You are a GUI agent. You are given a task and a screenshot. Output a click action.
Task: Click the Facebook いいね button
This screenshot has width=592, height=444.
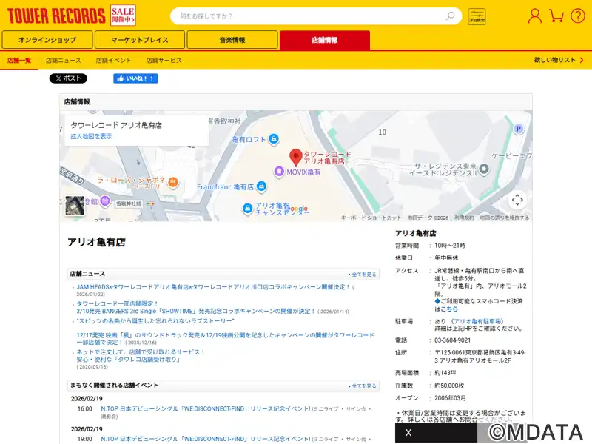[x=135, y=78]
